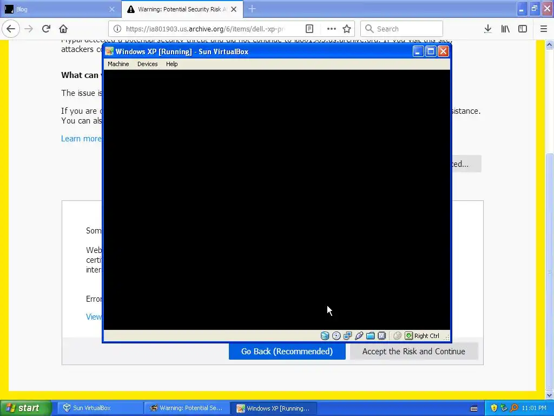This screenshot has height=416, width=554.
Task: Open the Windows start menu
Action: [26, 408]
